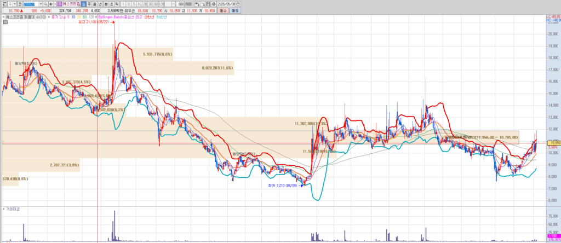Open the calendar date picker icon
This screenshot has height=243, width=561.
click(238, 4)
